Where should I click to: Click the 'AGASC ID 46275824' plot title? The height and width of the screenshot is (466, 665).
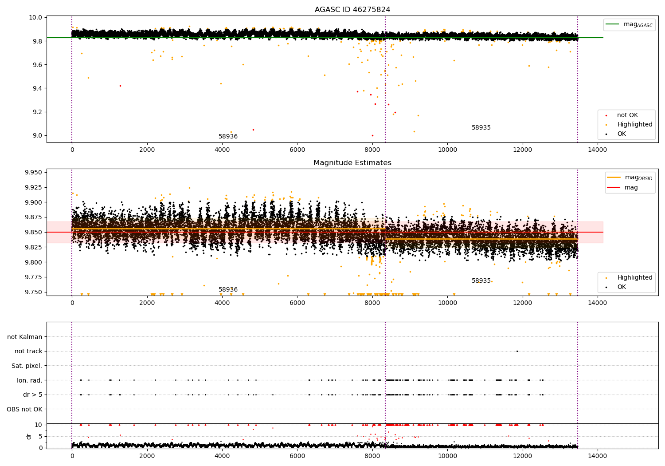pos(352,10)
